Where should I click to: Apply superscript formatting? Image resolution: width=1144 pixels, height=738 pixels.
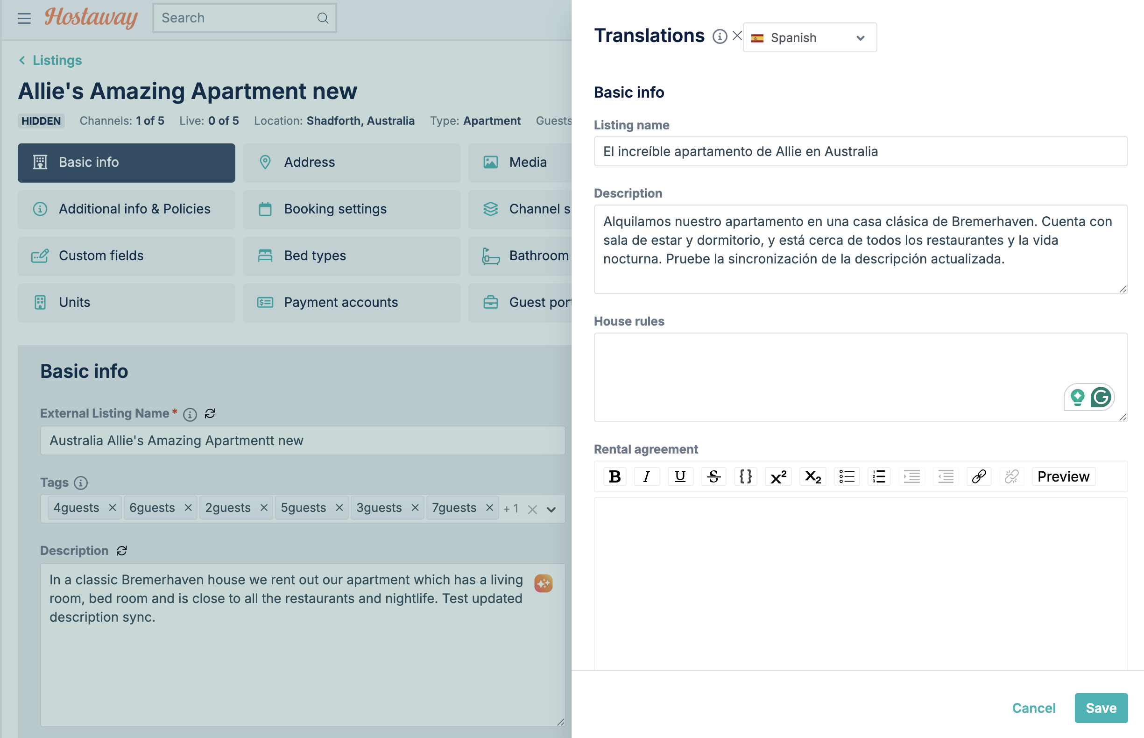778,476
